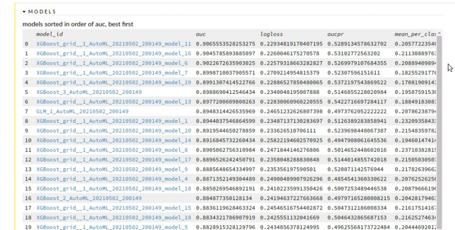Select aucpr value 0.5289134578632702
This screenshot has height=230, width=455.
click(x=357, y=44)
